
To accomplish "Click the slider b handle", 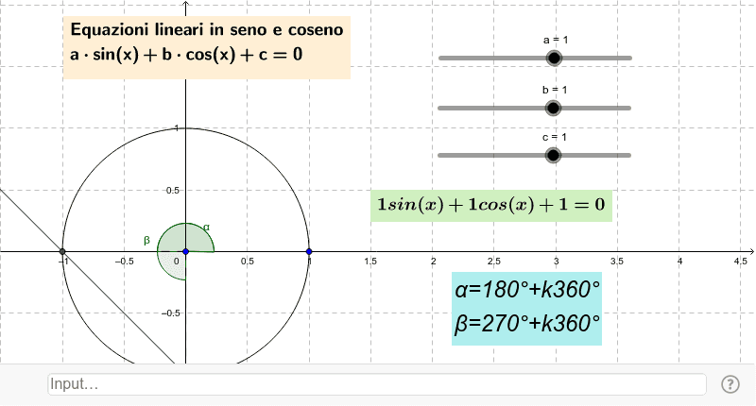I will click(553, 108).
